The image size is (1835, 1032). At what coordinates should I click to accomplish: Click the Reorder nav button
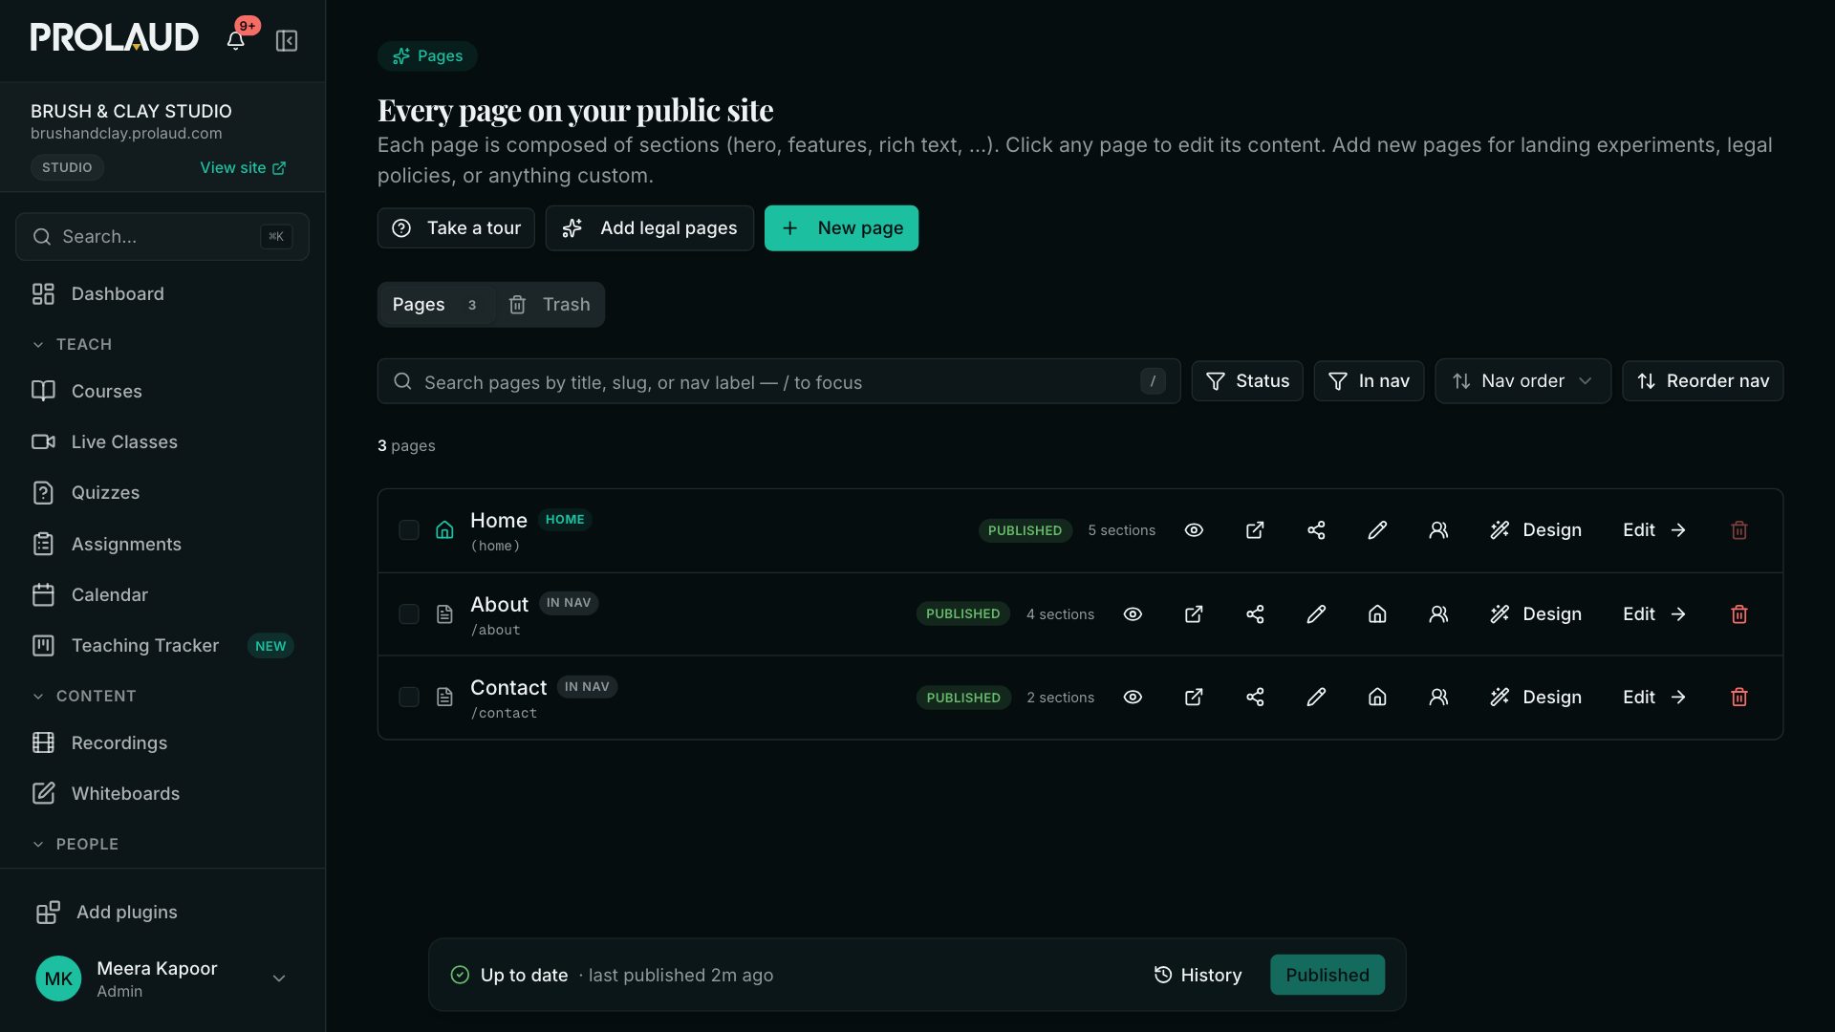pyautogui.click(x=1702, y=381)
